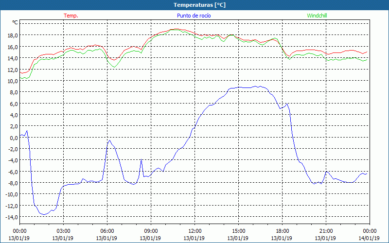
Task: Click the 14,0 y-axis value
Action: coord(13,58)
